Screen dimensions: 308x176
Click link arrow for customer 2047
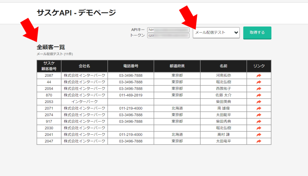[259, 141]
